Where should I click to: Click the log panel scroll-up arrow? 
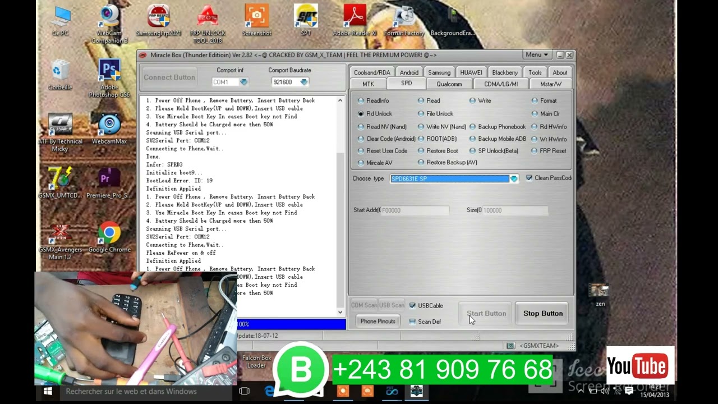[x=340, y=100]
